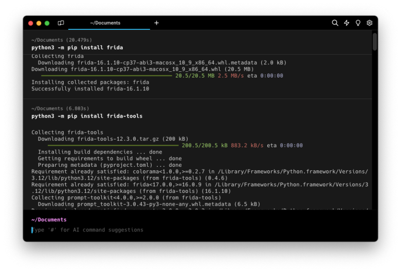This screenshot has width=401, height=272.
Task: Click the red close window button
Action: [31, 23]
